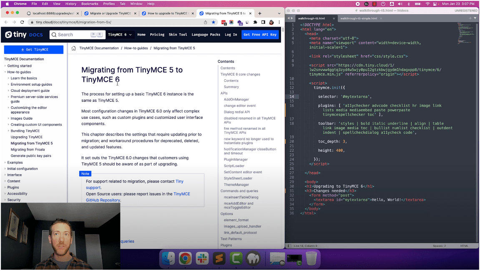Open Slack from the dock
The image size is (480, 271).
[202, 258]
